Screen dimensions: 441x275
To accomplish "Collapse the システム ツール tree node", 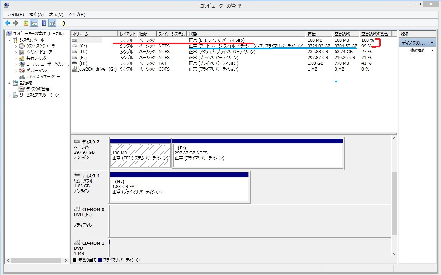I will 10,40.
